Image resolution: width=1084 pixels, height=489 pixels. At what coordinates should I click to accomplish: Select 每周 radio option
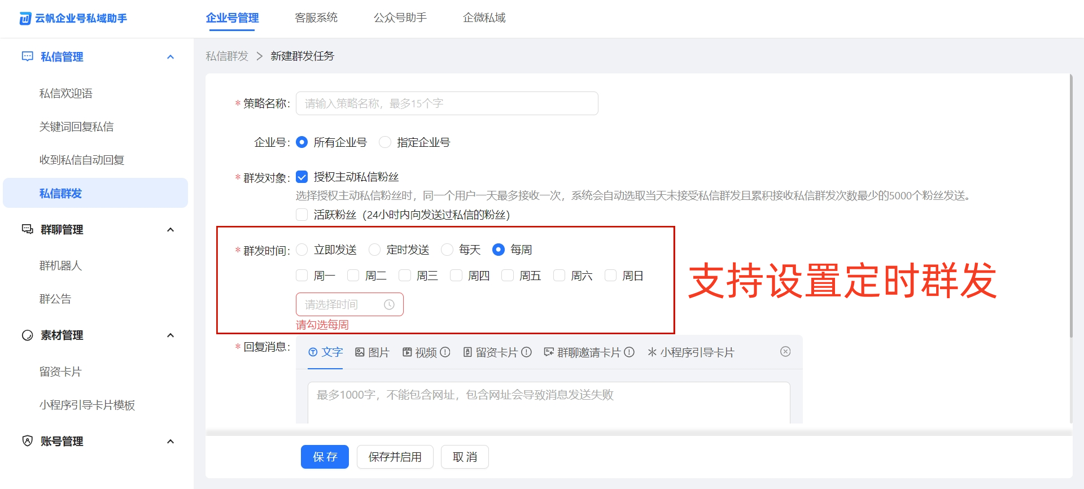coord(499,250)
